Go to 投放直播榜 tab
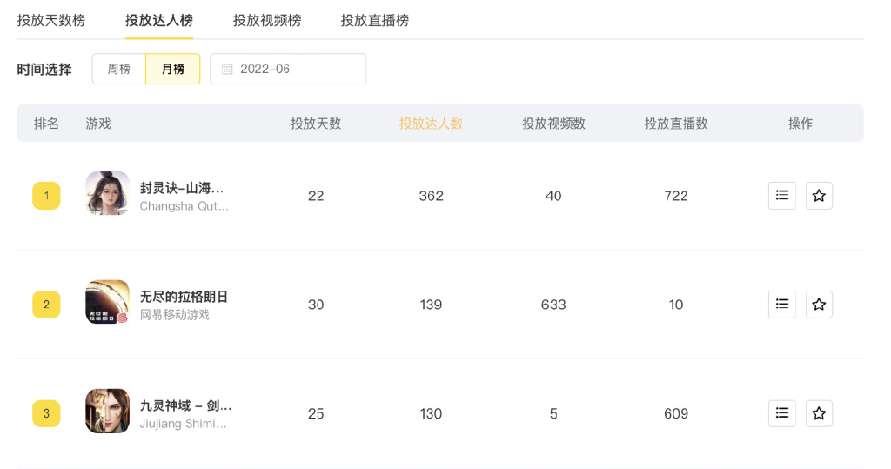Image resolution: width=891 pixels, height=469 pixels. point(375,20)
